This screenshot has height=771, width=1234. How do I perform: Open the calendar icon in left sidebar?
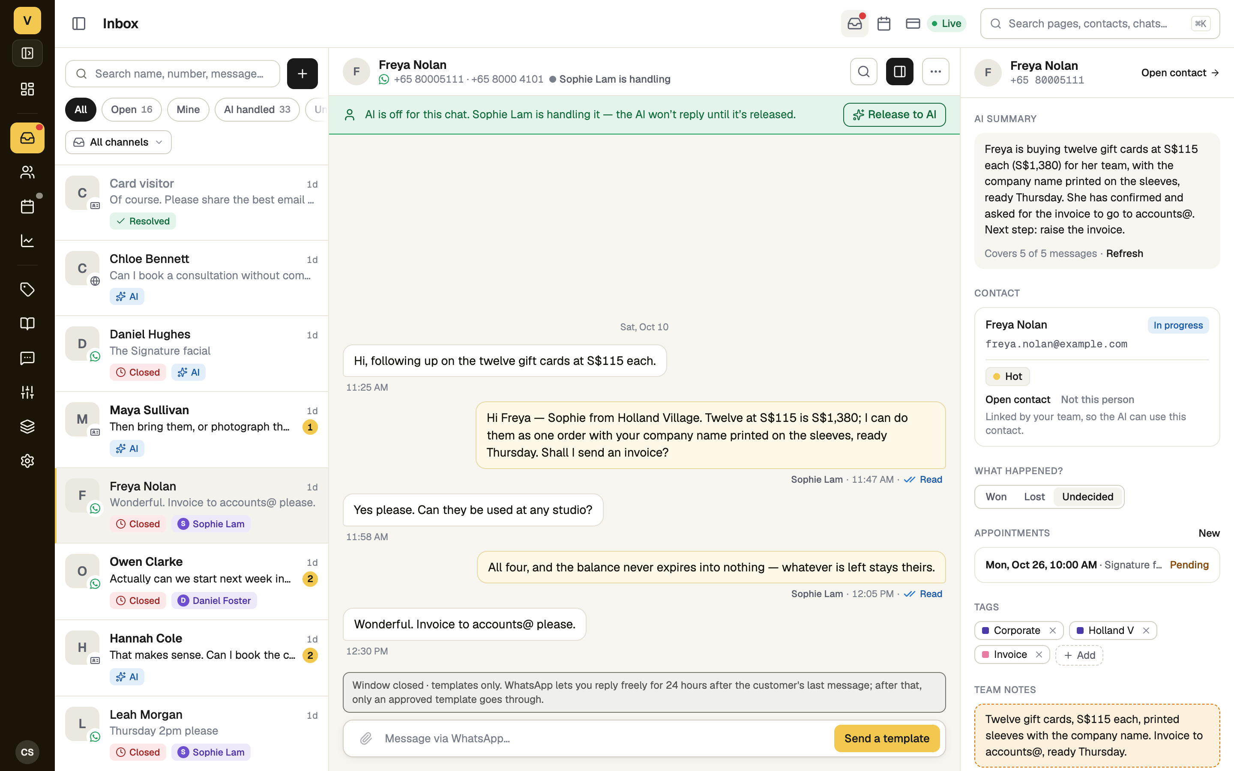[x=27, y=206]
